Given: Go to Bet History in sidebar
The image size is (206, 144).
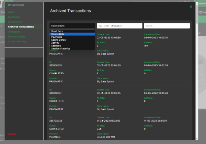Looking at the screenshot, I should [x=14, y=17].
